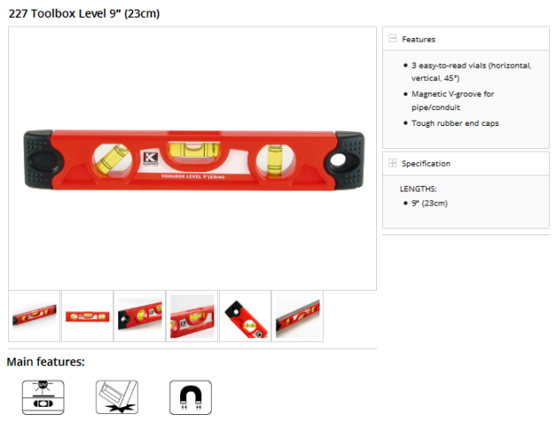Click the 9" (23cm) length entry
This screenshot has width=556, height=422.
click(x=430, y=204)
